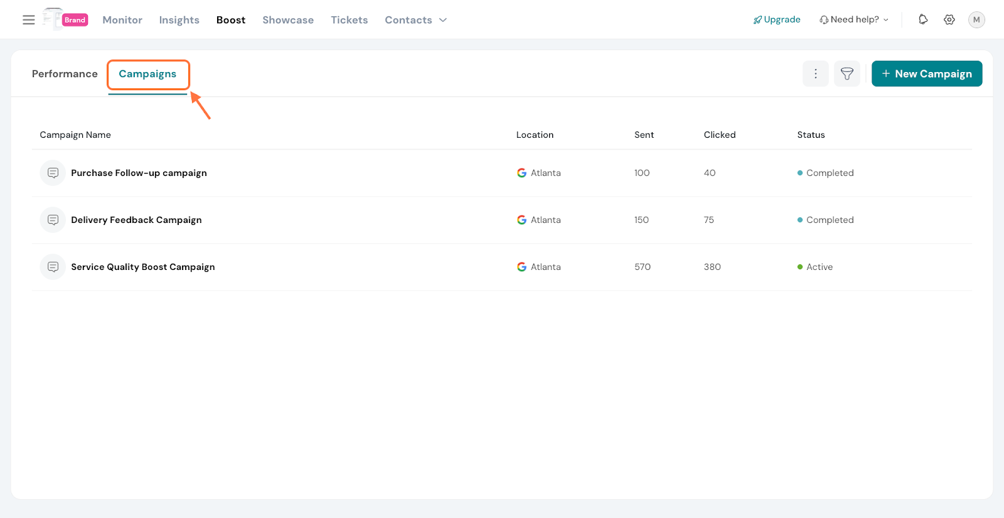Click the user avatar labeled M
This screenshot has height=518, width=1004.
click(976, 19)
